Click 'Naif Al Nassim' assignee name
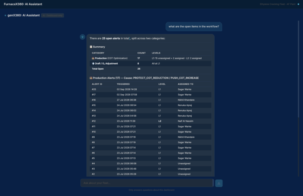 coord(185,121)
